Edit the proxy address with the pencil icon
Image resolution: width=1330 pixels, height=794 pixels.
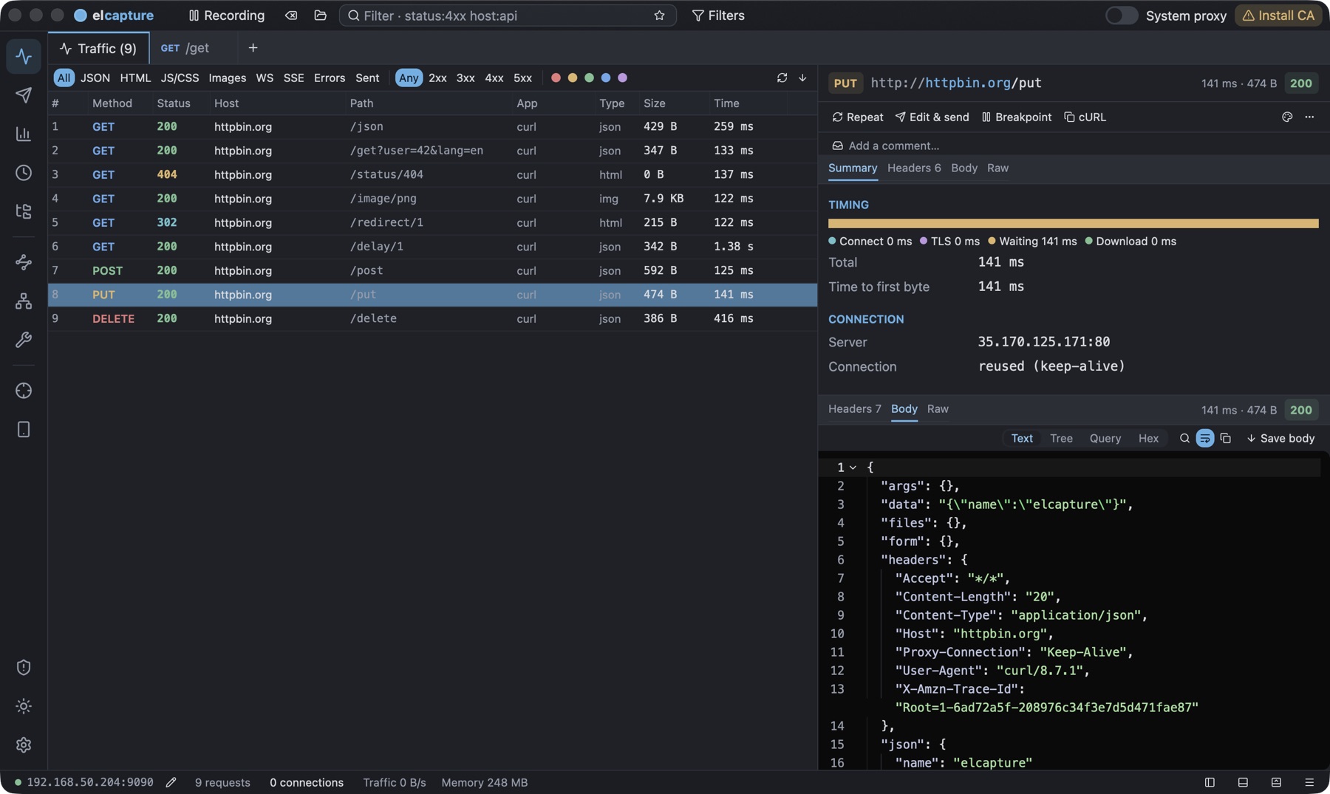click(x=171, y=782)
